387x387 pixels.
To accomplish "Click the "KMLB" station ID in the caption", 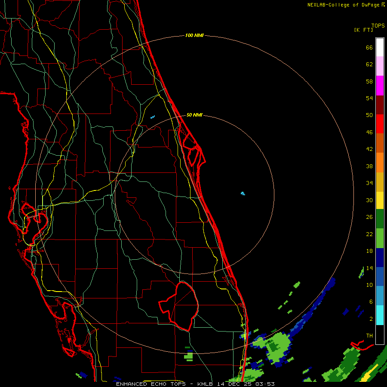I will click(206, 384).
